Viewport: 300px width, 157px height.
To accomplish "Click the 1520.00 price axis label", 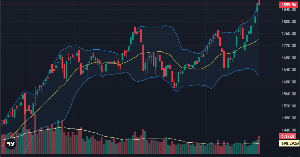I will (x=289, y=106).
